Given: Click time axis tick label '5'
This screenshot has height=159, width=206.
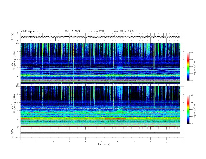Looking at the screenshot, I should 102,142.
